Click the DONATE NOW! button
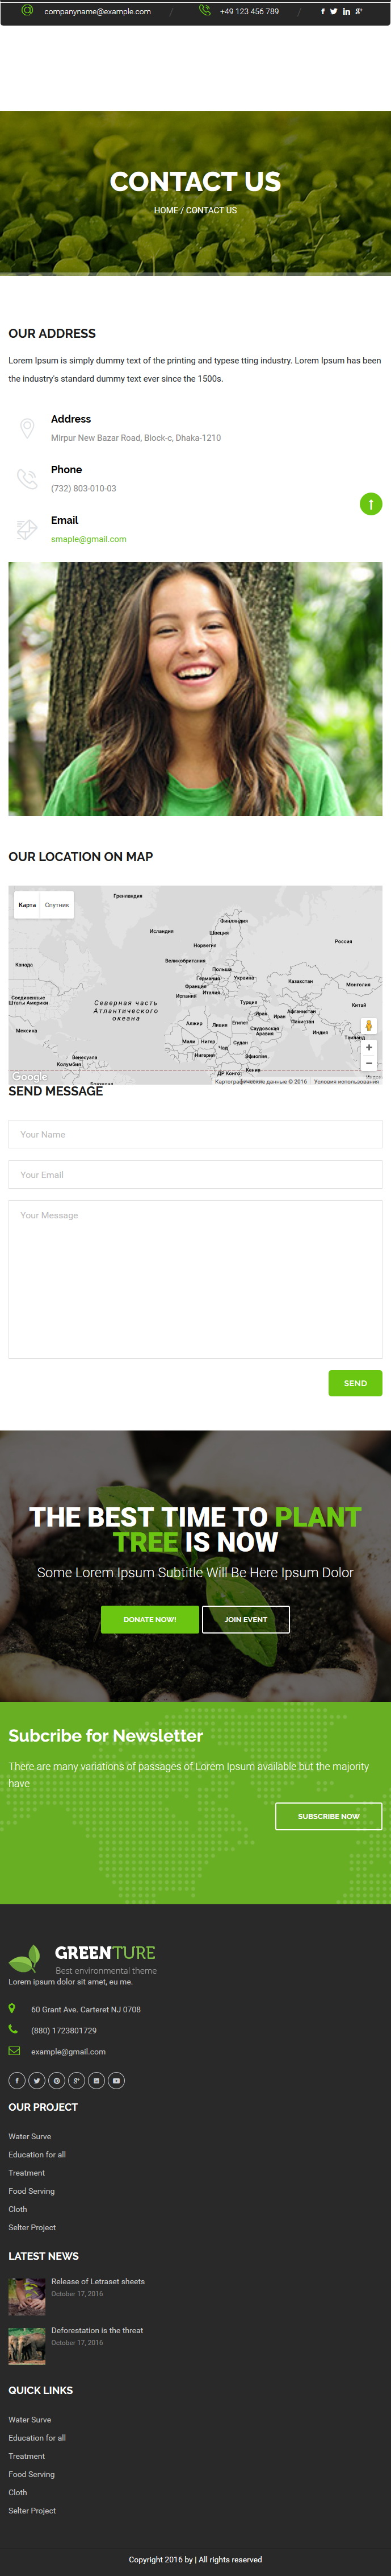The width and height of the screenshot is (391, 2576). tap(150, 1619)
